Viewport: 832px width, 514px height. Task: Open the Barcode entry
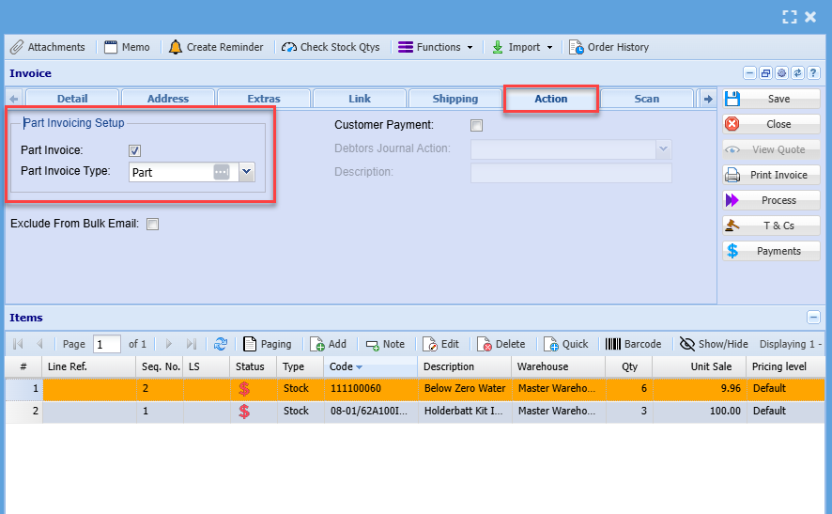634,344
